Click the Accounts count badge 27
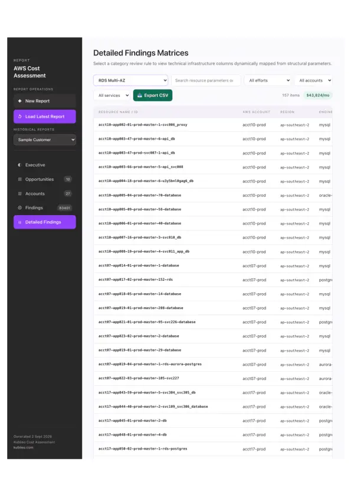Image resolution: width=351 pixels, height=497 pixels. point(68,193)
